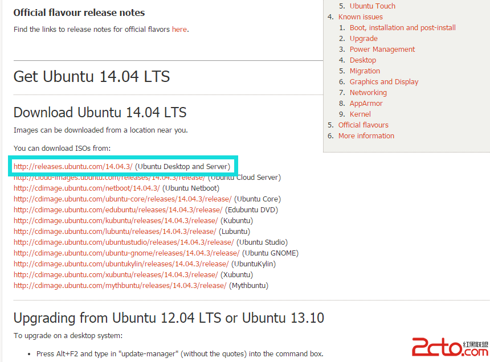
Task: Jump to Kernel section
Action: (360, 114)
